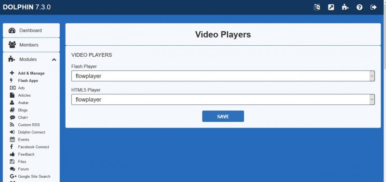Viewport: 386px width, 182px height.
Task: Click the puzzle piece extensions icon in header
Action: tap(345, 7)
